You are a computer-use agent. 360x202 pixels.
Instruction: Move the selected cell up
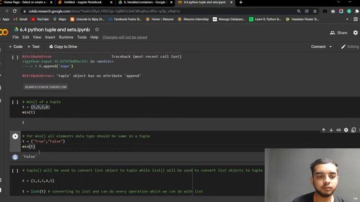coord(323,130)
